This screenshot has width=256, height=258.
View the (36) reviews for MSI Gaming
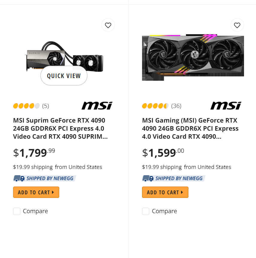(x=176, y=106)
